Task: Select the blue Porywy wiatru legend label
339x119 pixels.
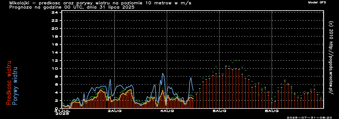Action: [15, 86]
